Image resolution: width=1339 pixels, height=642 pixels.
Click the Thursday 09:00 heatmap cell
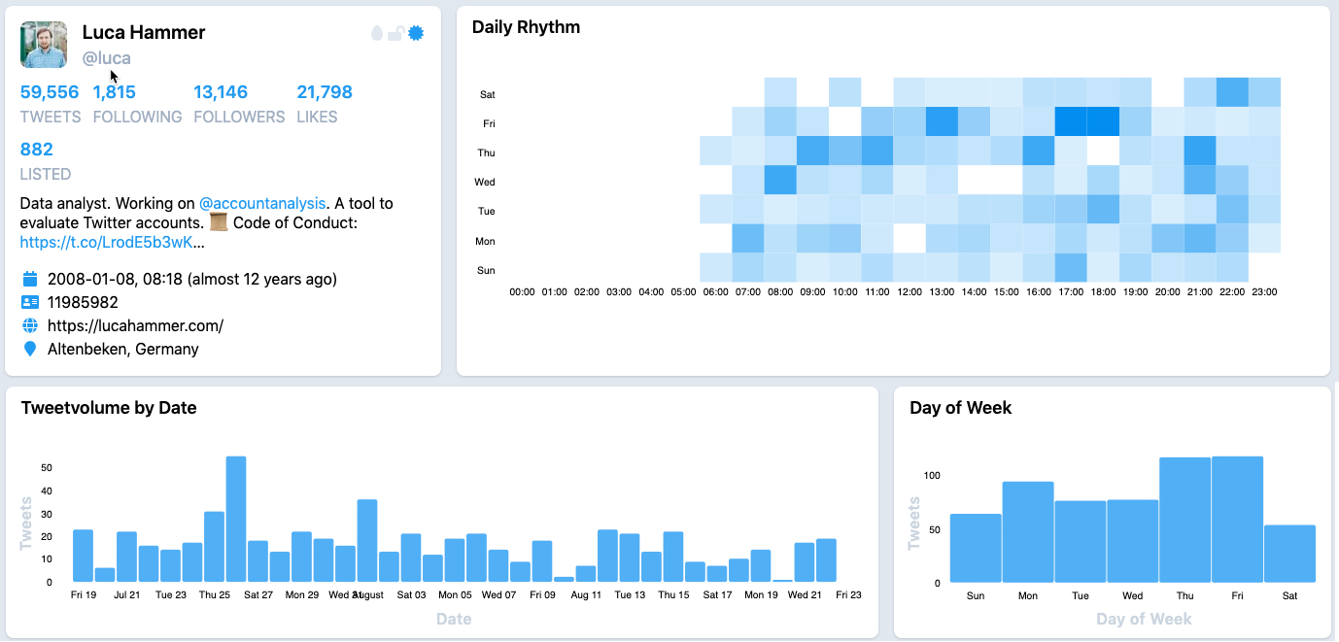(x=812, y=151)
